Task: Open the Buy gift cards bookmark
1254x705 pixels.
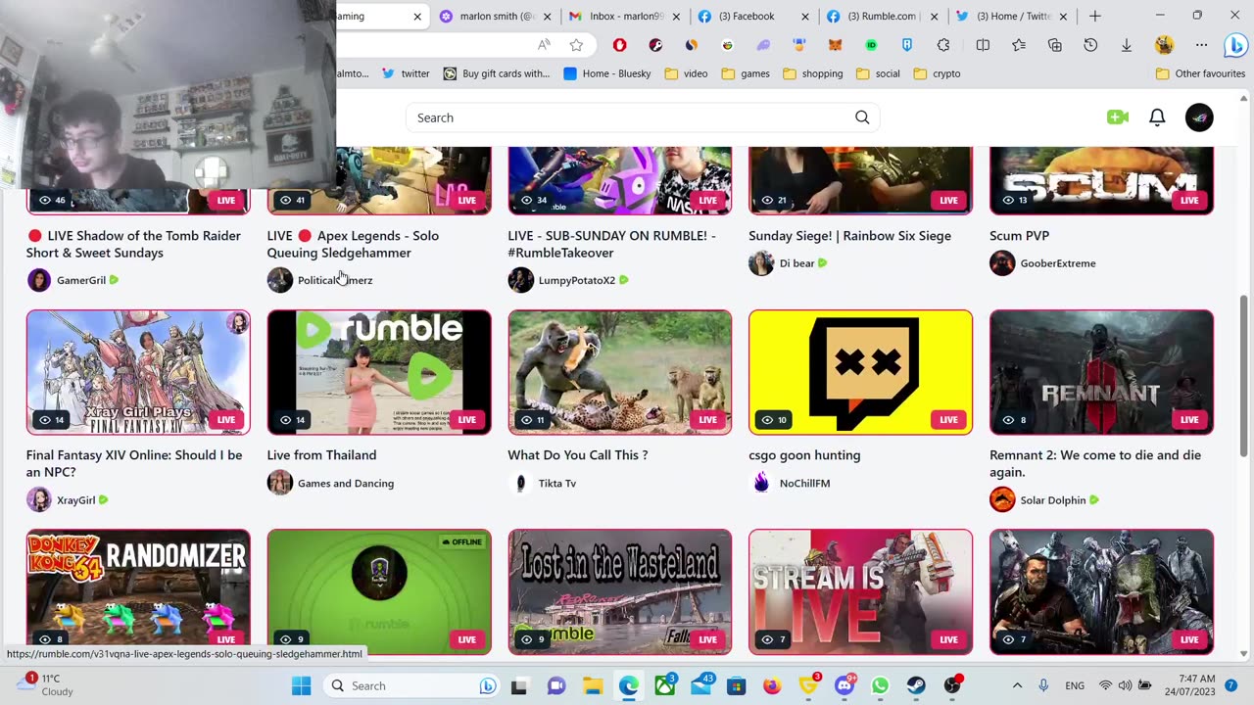Action: click(x=497, y=73)
